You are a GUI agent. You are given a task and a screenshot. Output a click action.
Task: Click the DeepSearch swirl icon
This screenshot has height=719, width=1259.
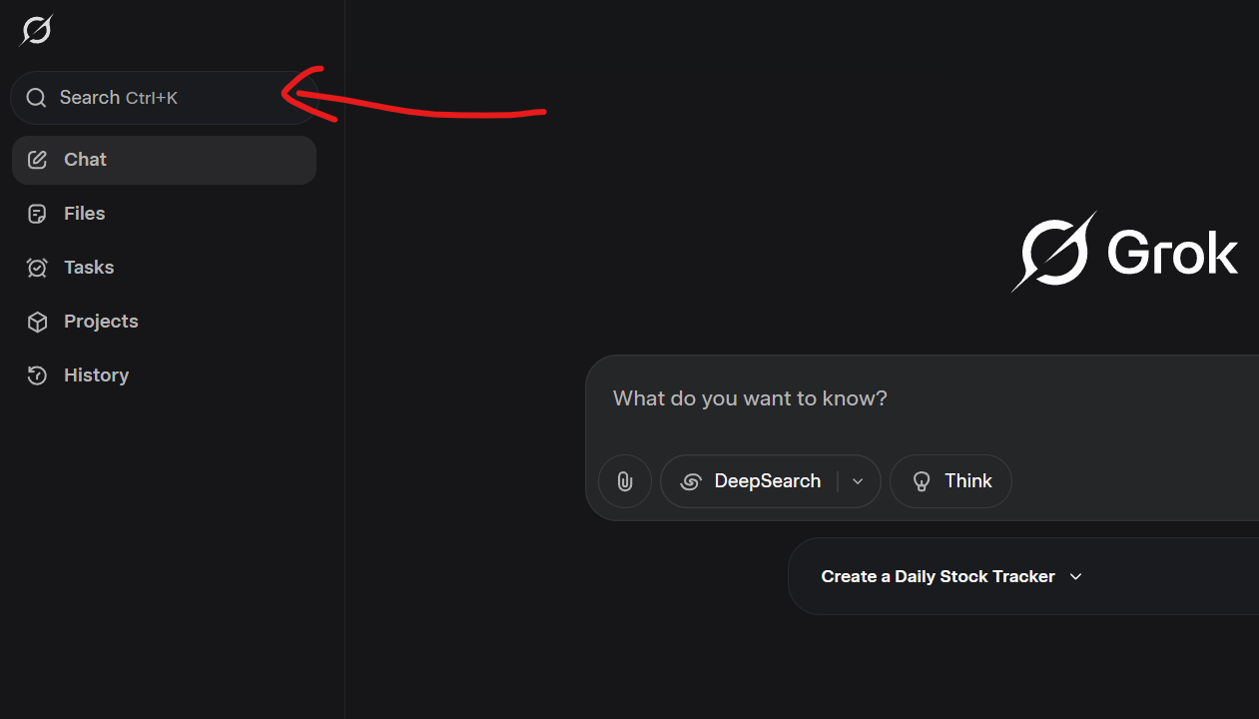690,481
